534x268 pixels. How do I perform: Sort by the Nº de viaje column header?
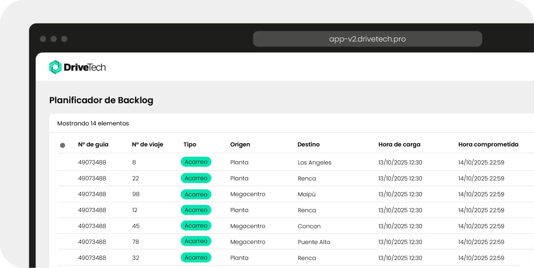(148, 144)
